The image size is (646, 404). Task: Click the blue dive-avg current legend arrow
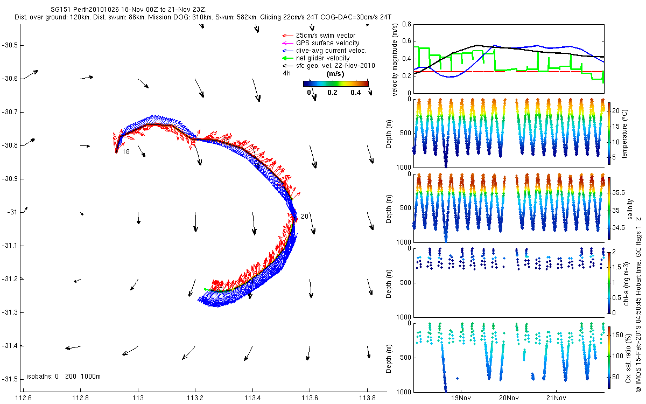tap(287, 51)
